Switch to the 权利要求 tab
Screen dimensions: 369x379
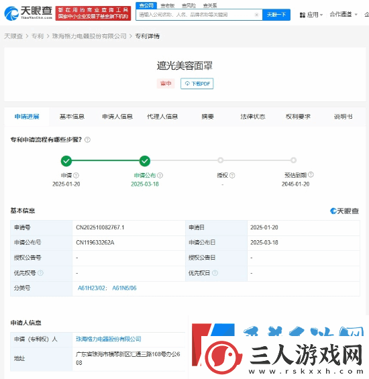click(x=298, y=117)
